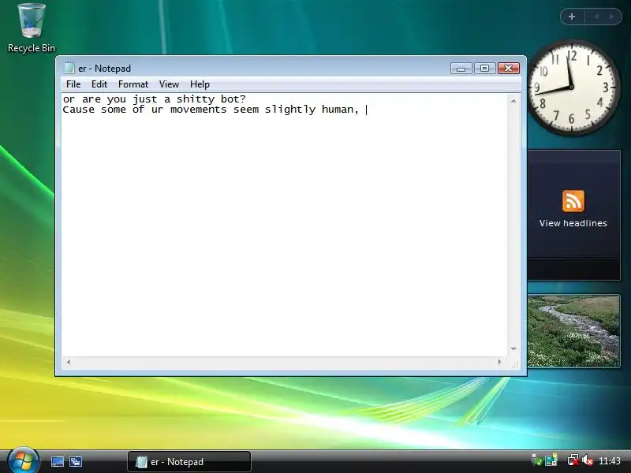Image resolution: width=631 pixels, height=473 pixels.
Task: Click the slideshow picture gadget
Action: pos(573,331)
